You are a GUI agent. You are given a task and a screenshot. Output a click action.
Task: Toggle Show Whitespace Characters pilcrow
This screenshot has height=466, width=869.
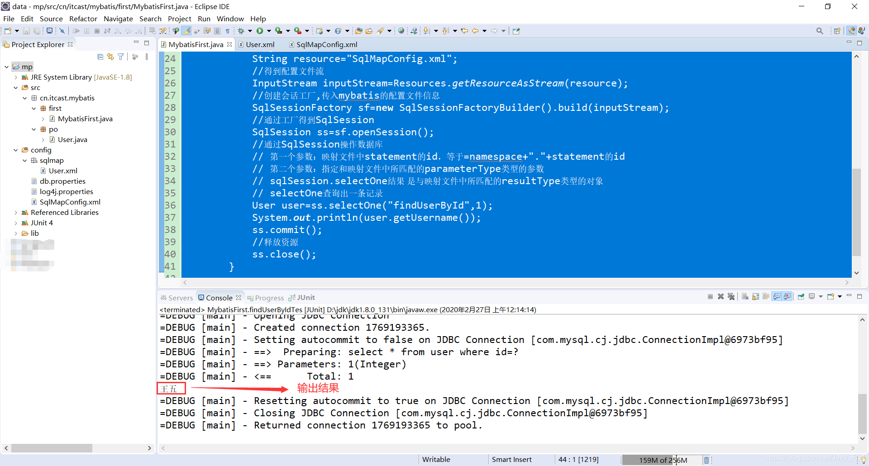[227, 31]
